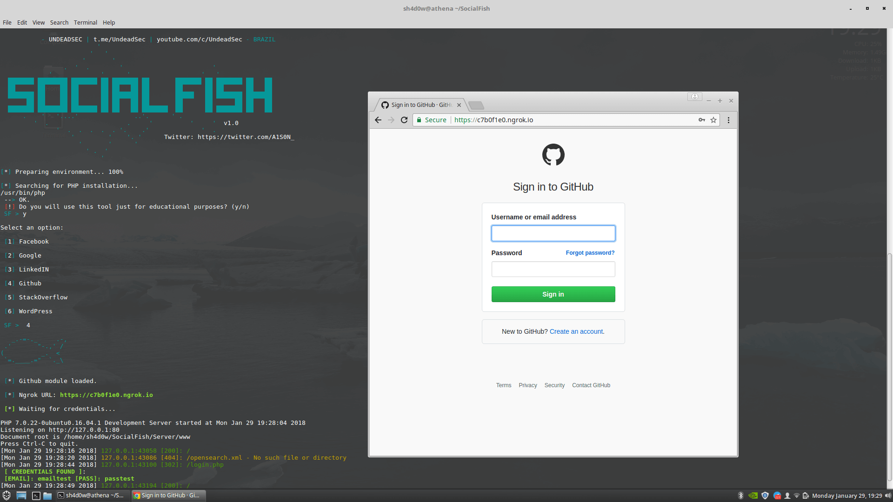
Task: Click the back navigation arrow in Chrome
Action: [378, 120]
